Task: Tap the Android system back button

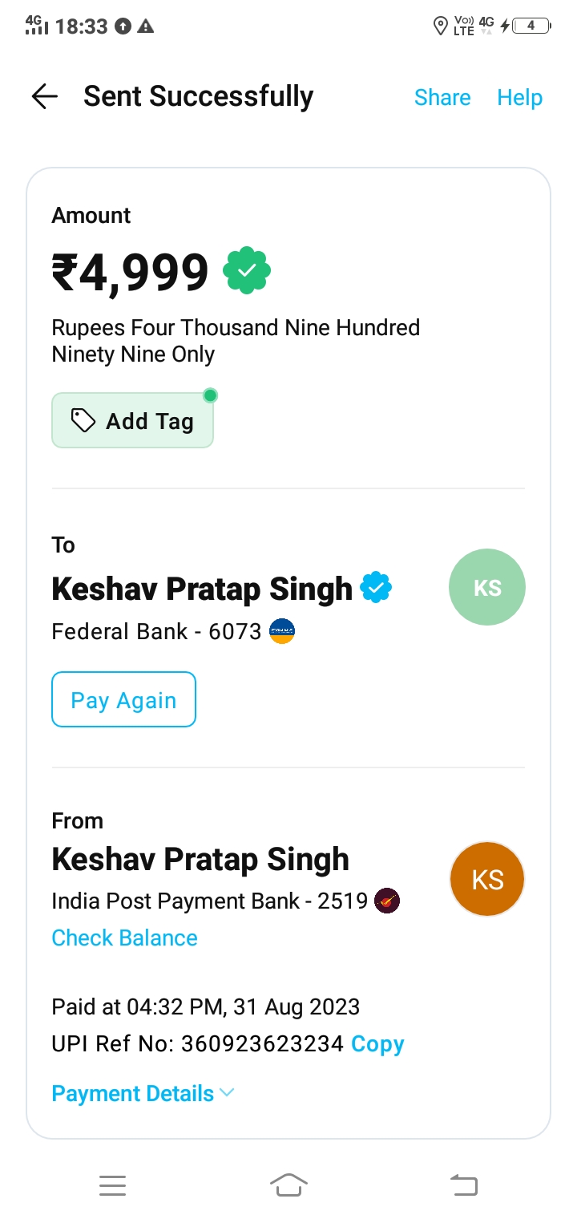Action: click(x=464, y=1185)
